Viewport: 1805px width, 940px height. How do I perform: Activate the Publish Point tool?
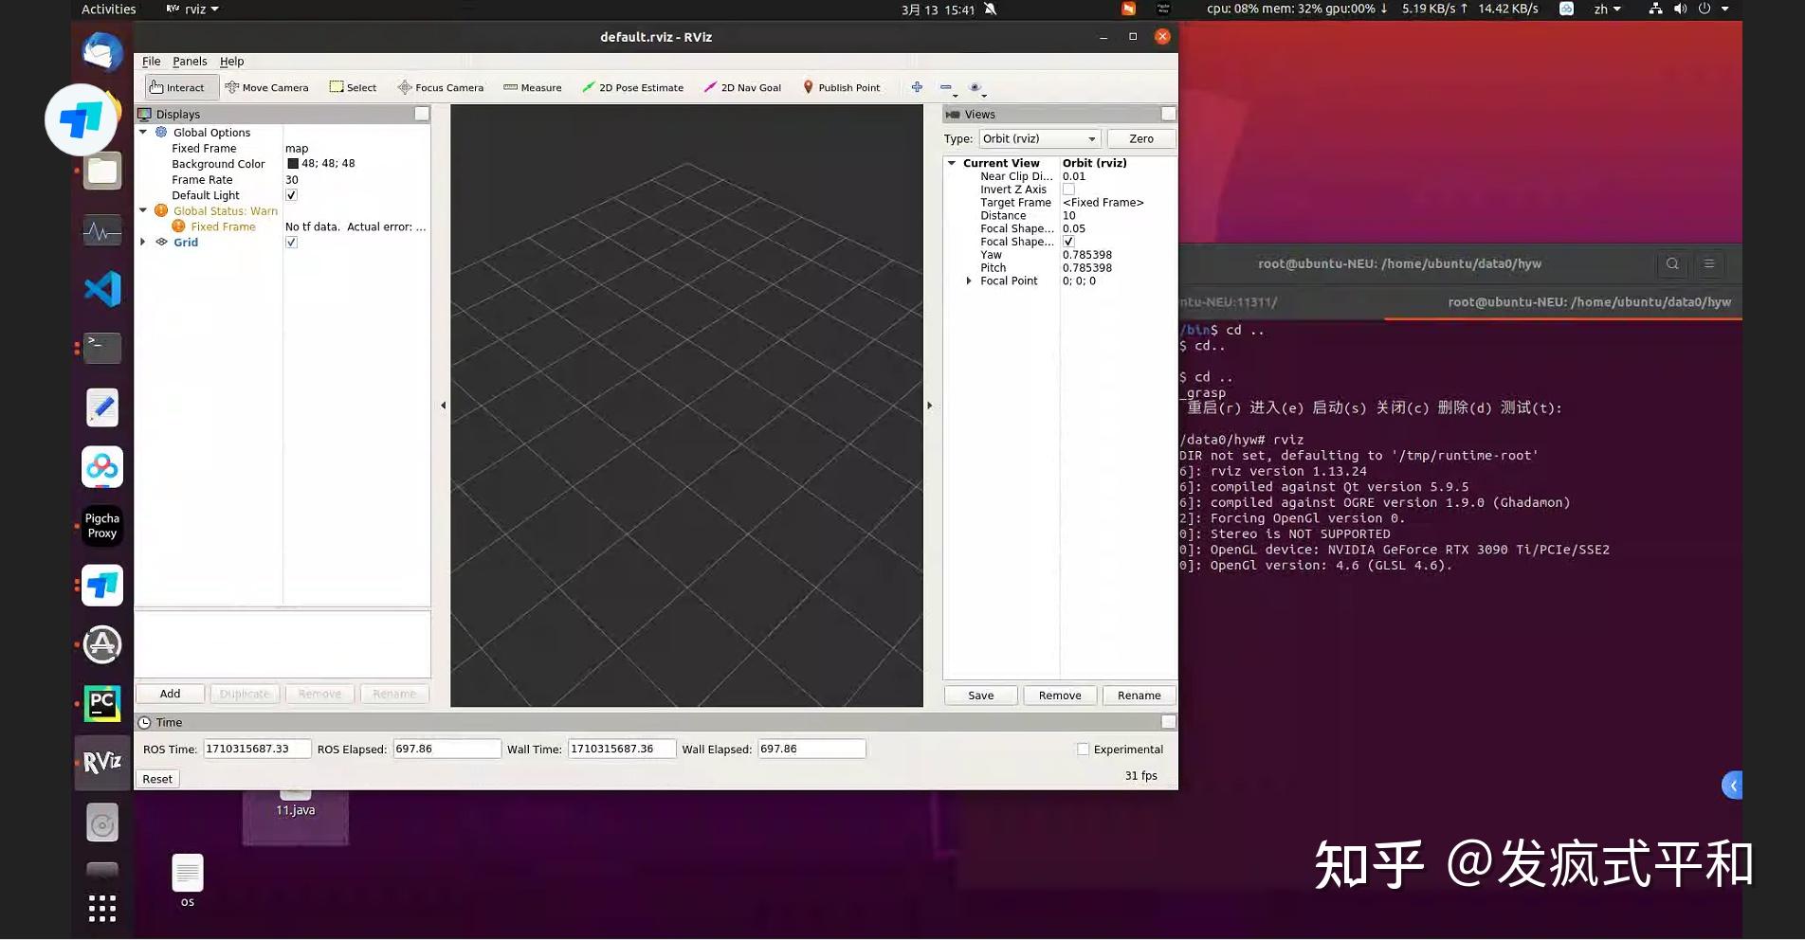tap(842, 87)
